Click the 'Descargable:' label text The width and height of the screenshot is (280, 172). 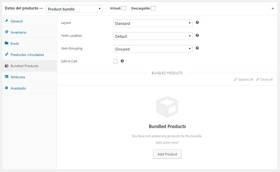tap(141, 8)
